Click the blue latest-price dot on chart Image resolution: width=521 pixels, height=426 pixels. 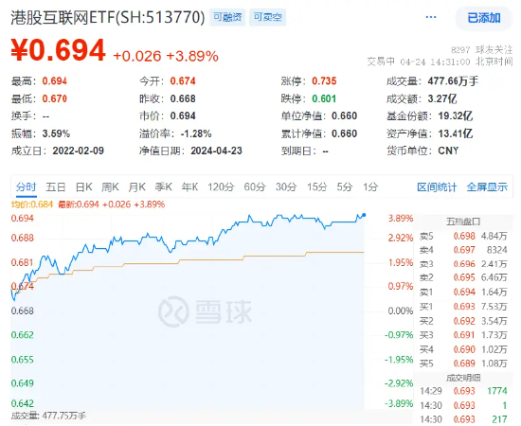[364, 215]
